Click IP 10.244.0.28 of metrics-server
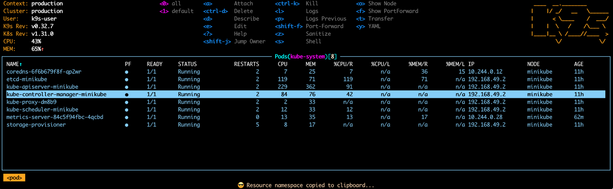The image size is (613, 189). [x=485, y=117]
